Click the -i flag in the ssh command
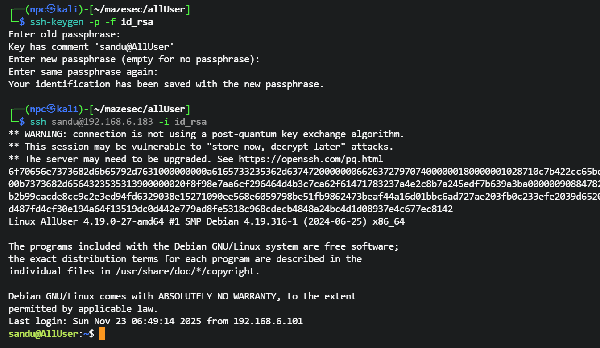The height and width of the screenshot is (348, 600). 164,122
